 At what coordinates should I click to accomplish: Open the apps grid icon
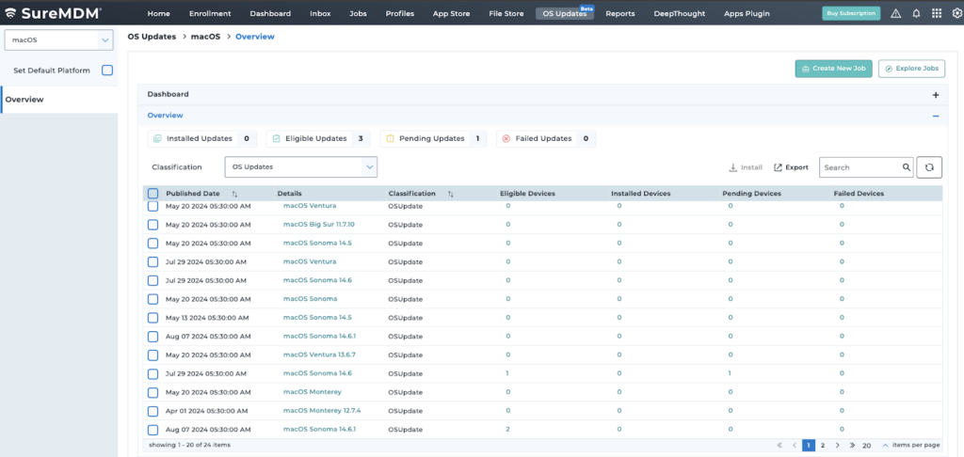(937, 13)
